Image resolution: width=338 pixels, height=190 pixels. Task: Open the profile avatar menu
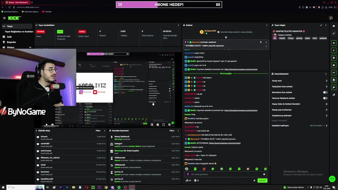(x=331, y=18)
